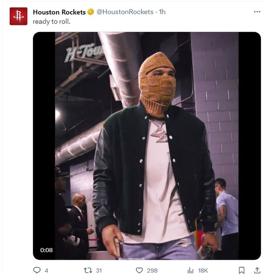Image resolution: width=265 pixels, height=277 pixels.
Task: Play the video of the masked man
Action: pos(147,146)
